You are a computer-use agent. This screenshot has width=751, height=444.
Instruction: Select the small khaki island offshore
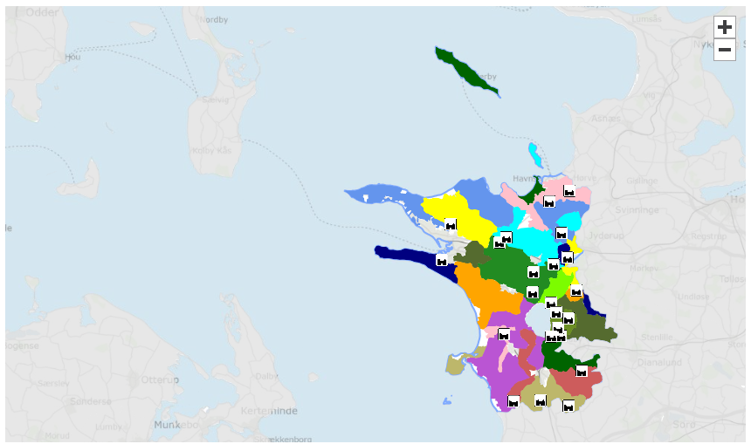point(453,364)
